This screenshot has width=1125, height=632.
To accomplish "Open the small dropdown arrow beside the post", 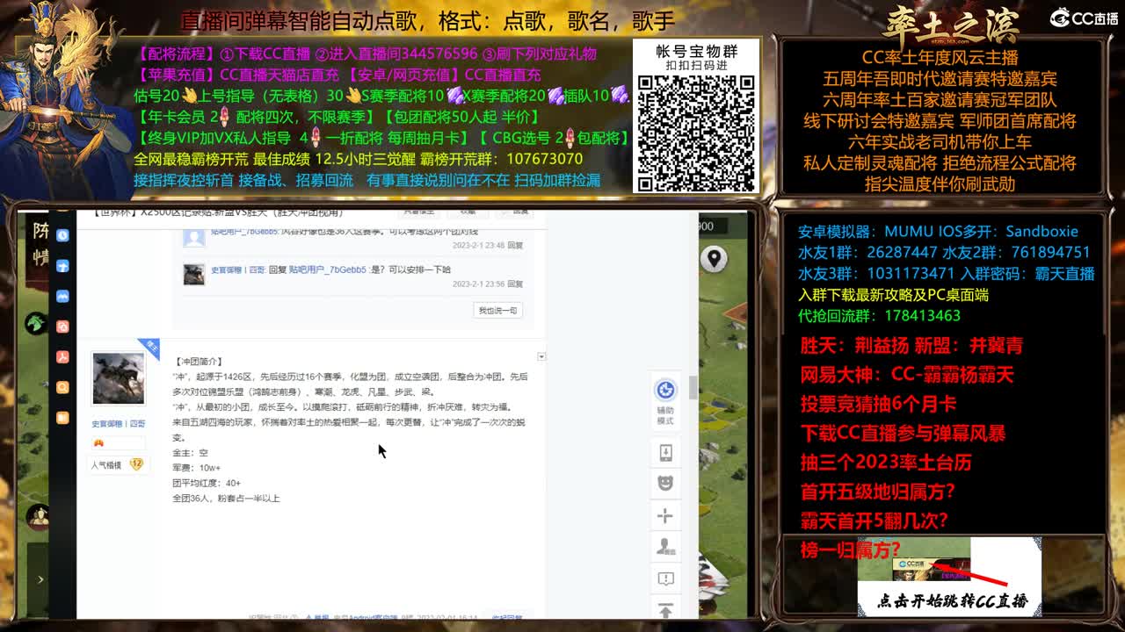I will click(541, 356).
